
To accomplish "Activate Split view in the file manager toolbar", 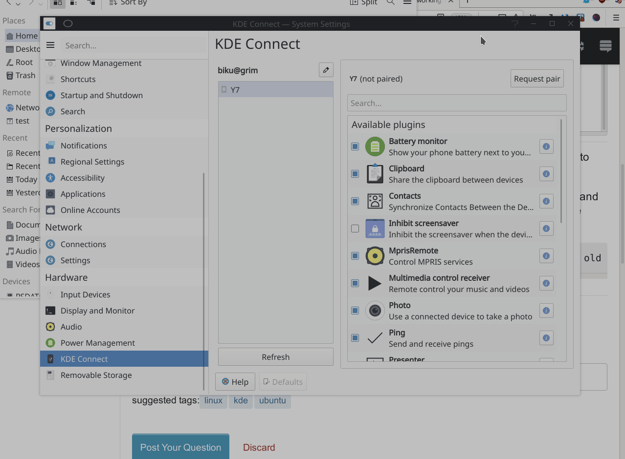I will (x=363, y=2).
